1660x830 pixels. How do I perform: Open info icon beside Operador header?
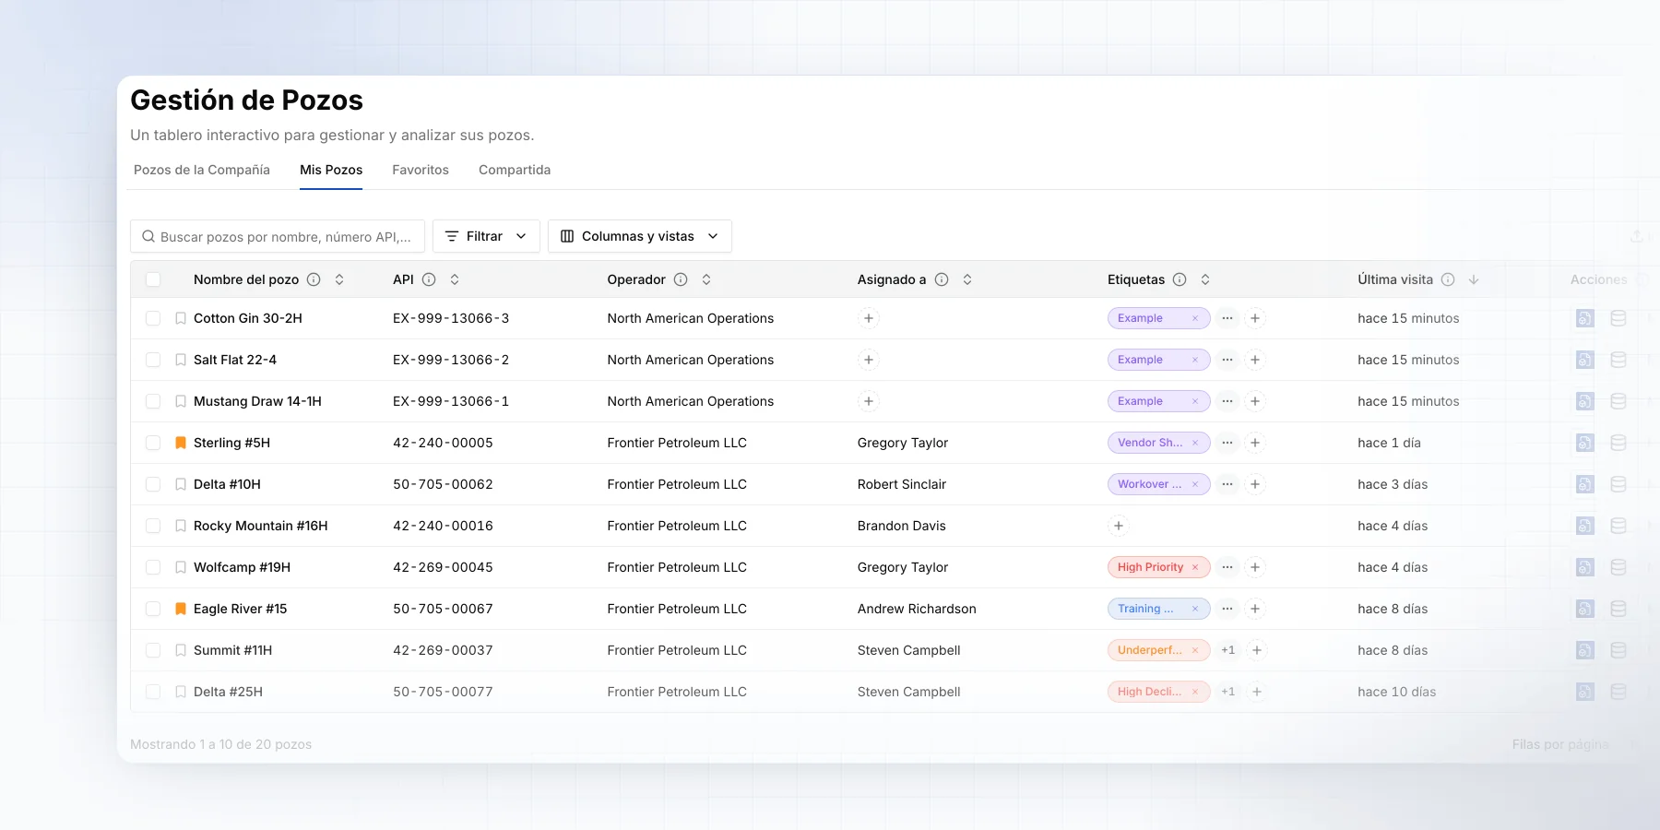681,279
